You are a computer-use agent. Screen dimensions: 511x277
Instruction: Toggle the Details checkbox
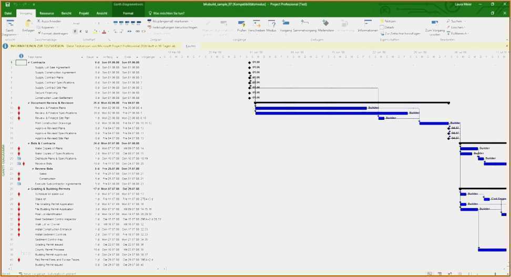tap(382, 27)
